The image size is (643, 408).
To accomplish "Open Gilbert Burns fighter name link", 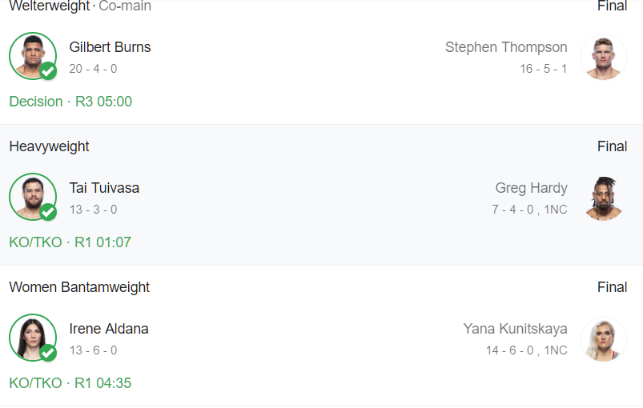I will 110,47.
